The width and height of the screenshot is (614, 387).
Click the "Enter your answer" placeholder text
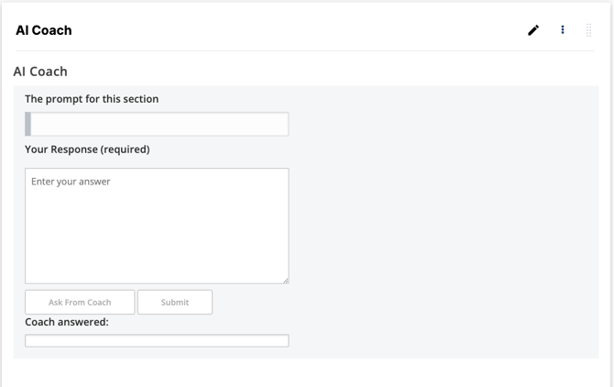(71, 182)
